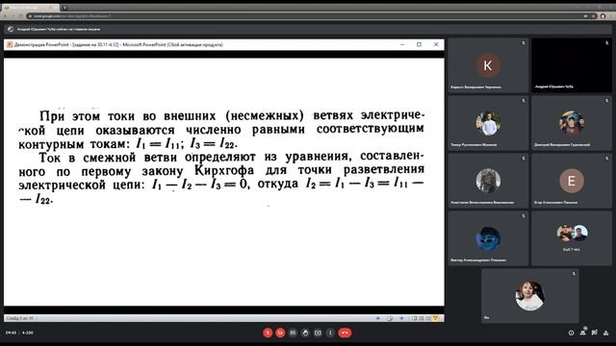
Task: Select the tile with group-photo avatar
Action: pos(572,123)
